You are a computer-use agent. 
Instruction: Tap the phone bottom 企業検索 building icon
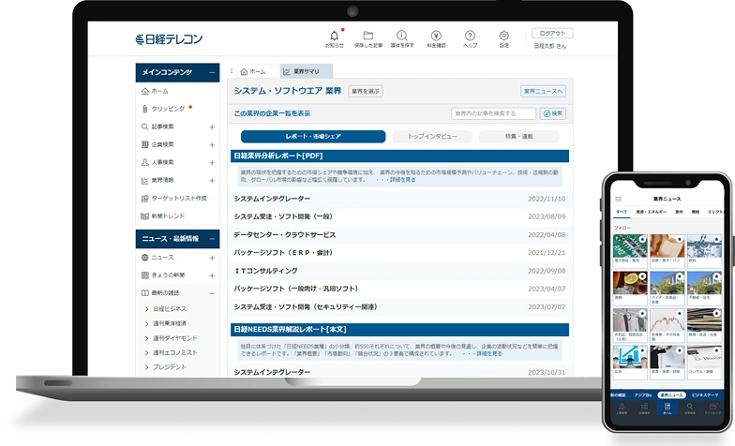click(x=645, y=409)
